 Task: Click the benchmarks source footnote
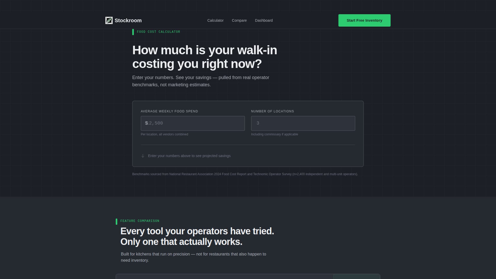(x=245, y=174)
